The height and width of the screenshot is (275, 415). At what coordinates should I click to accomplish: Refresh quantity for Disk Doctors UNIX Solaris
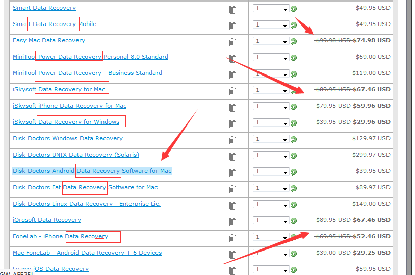(x=294, y=156)
